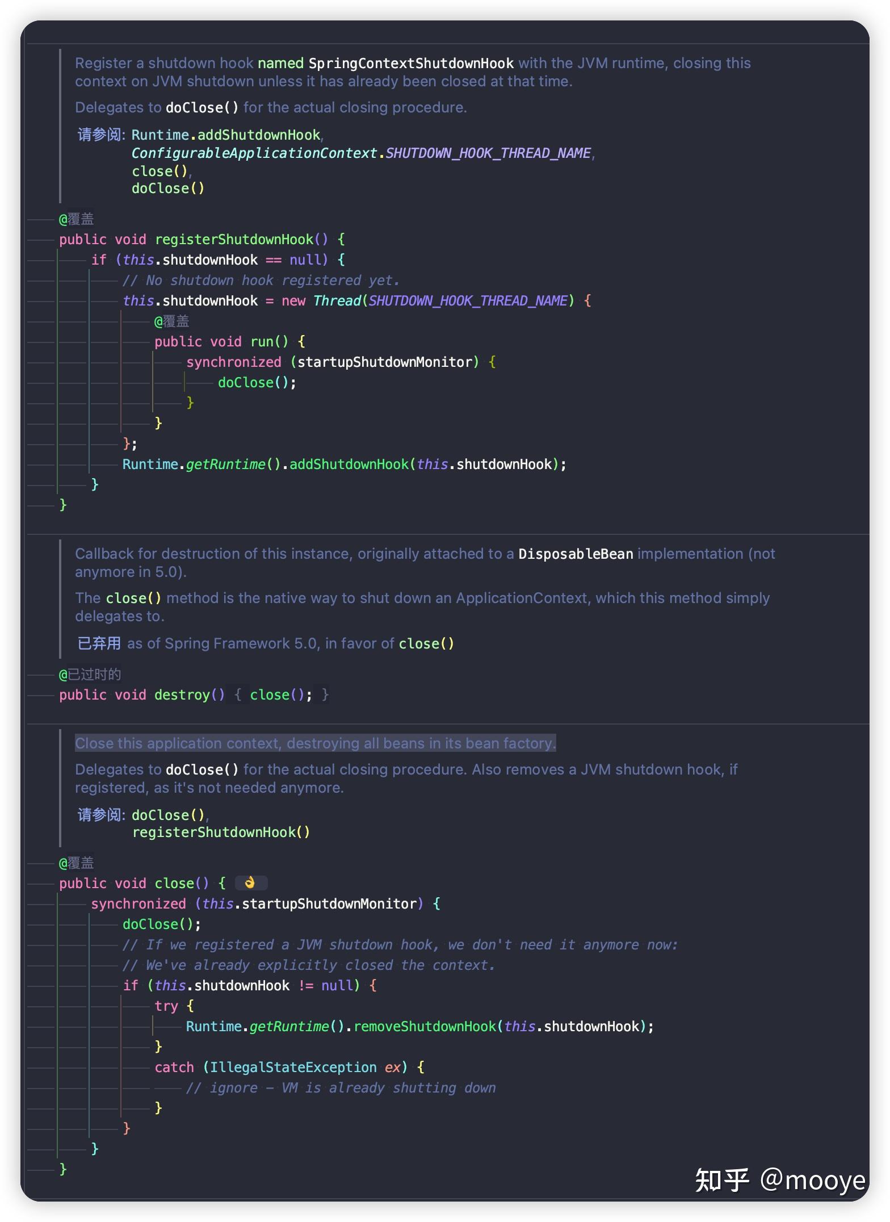
Task: Click the '@已过时的' annotation above destroy()
Action: click(x=90, y=674)
